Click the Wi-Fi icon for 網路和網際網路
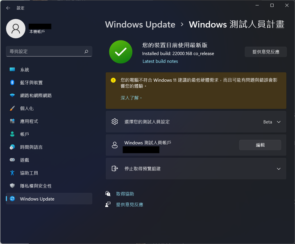This screenshot has height=244, width=295. click(12, 95)
